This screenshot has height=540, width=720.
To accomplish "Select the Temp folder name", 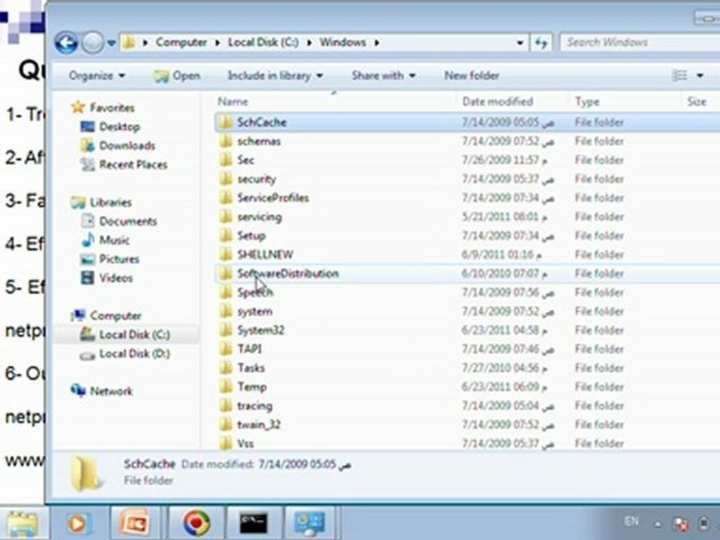I will click(x=252, y=387).
